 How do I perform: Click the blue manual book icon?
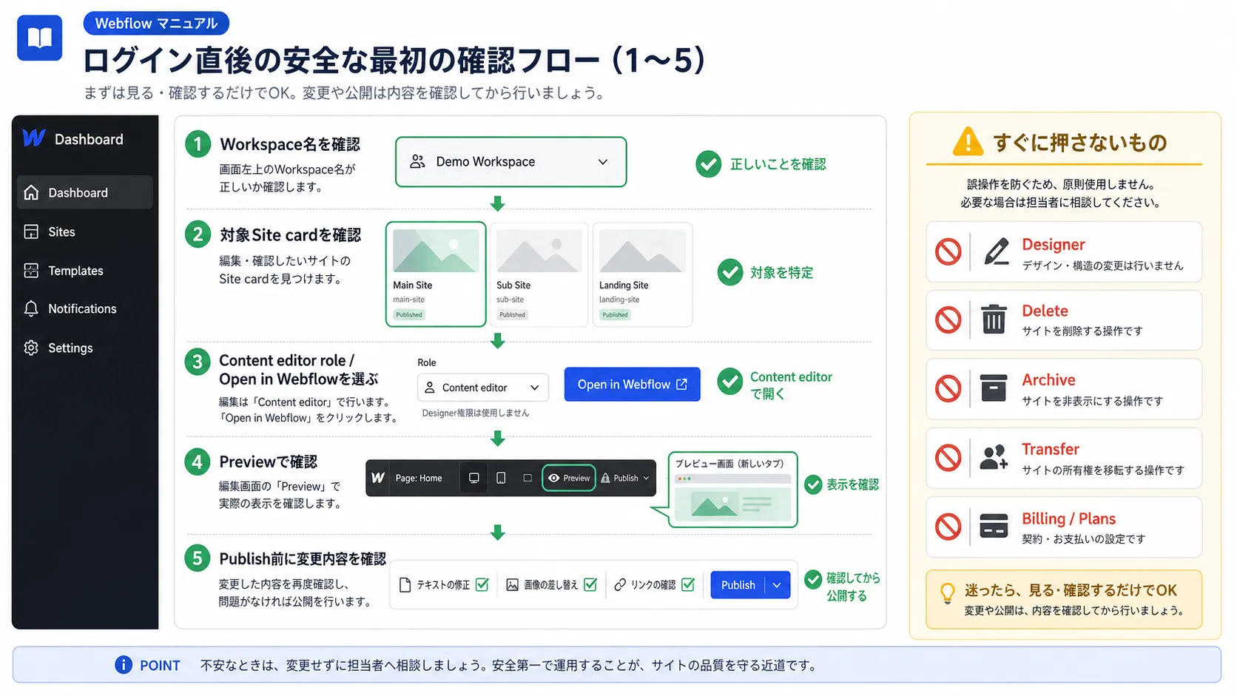tap(40, 38)
